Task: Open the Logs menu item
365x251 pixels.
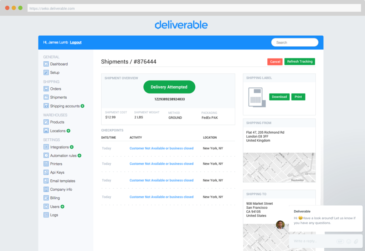Action: coord(54,215)
